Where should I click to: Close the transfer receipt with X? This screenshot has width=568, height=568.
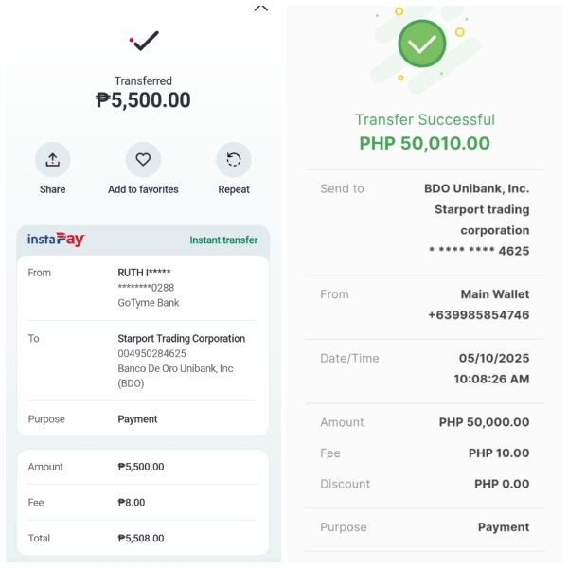(x=261, y=7)
